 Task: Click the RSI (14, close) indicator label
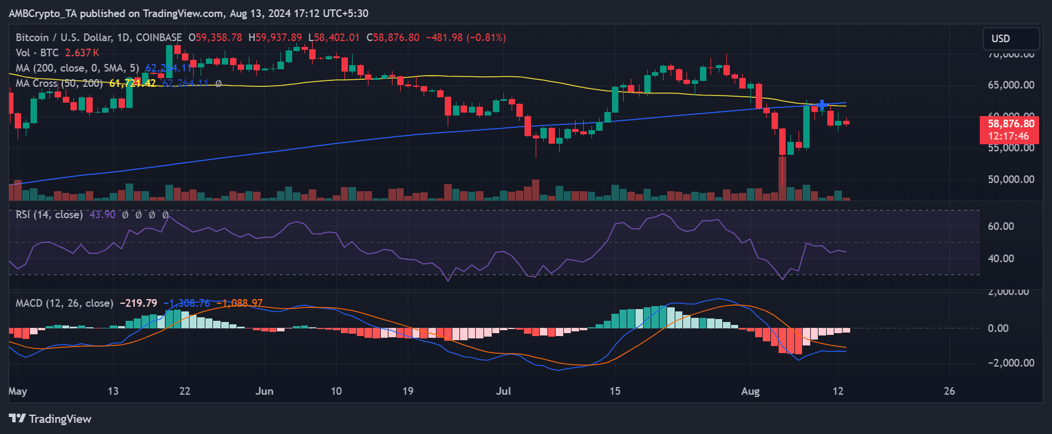(49, 215)
